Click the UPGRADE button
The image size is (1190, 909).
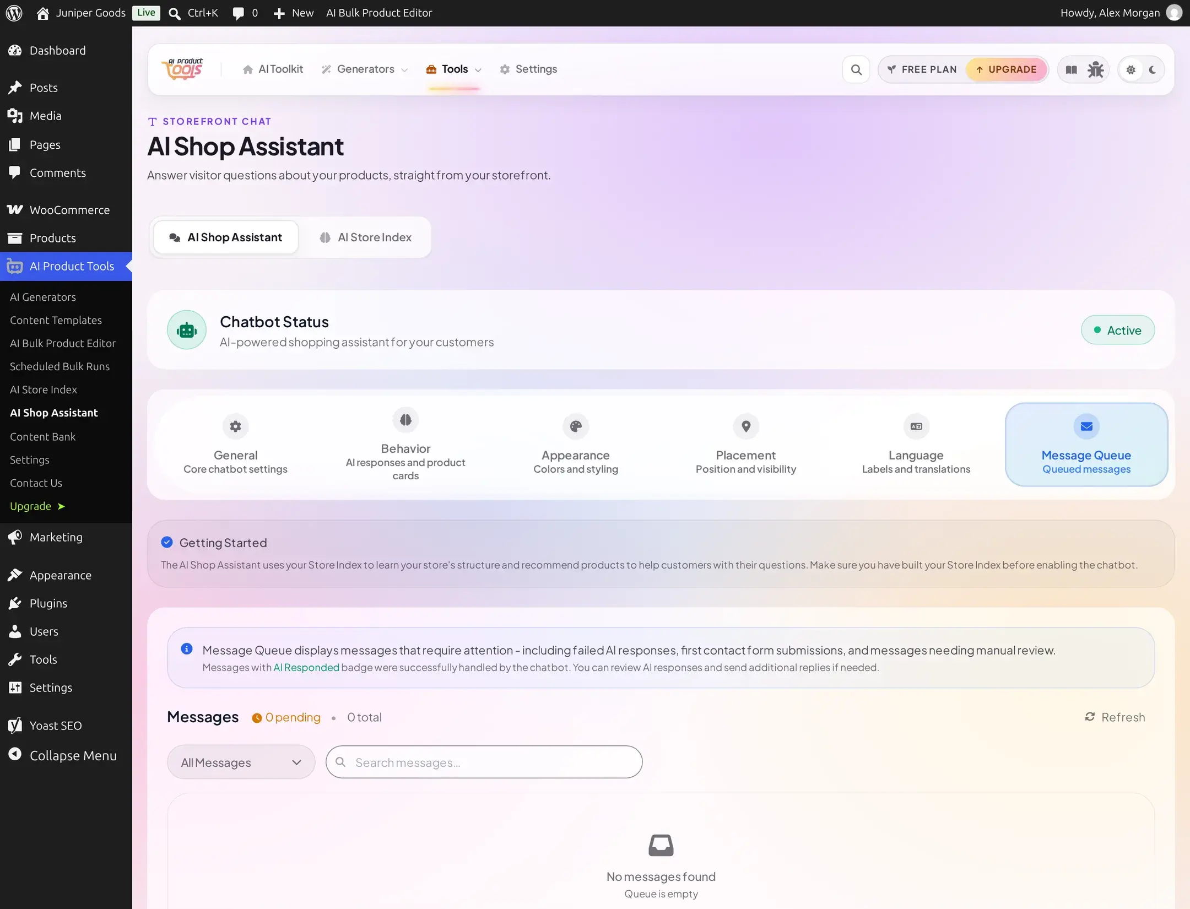click(x=1007, y=70)
